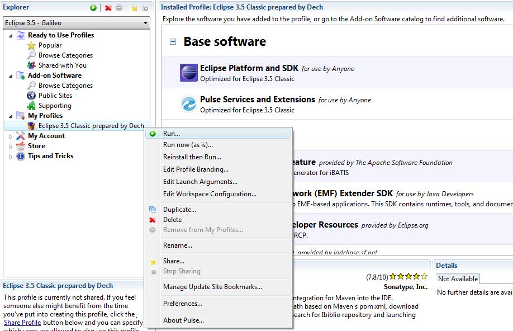Select Reinstall then Run... menu item
The image size is (513, 331).
tap(218, 157)
